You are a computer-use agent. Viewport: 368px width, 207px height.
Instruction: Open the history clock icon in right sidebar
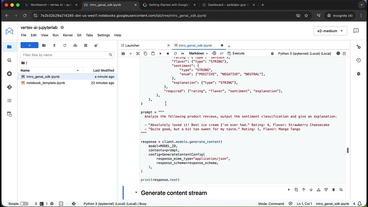(x=359, y=60)
